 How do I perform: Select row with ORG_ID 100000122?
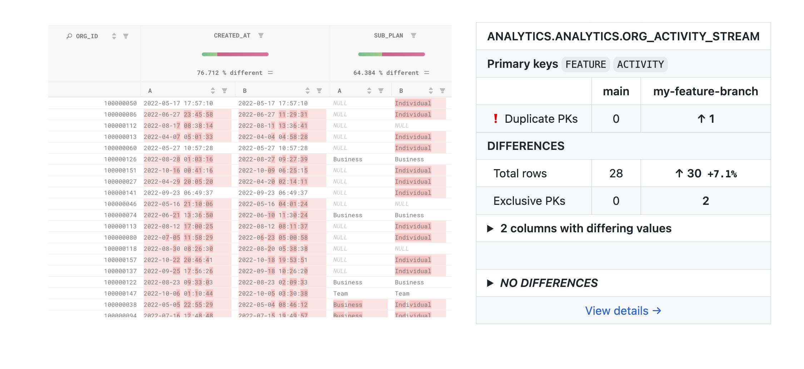pyautogui.click(x=250, y=282)
